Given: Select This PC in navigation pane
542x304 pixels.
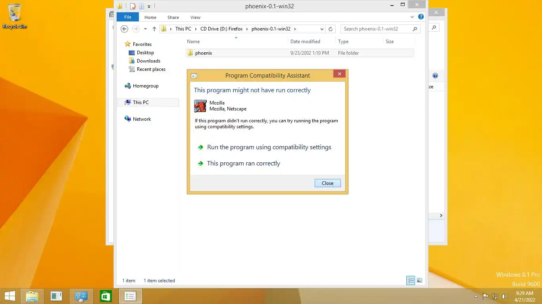Looking at the screenshot, I should click(148, 103).
